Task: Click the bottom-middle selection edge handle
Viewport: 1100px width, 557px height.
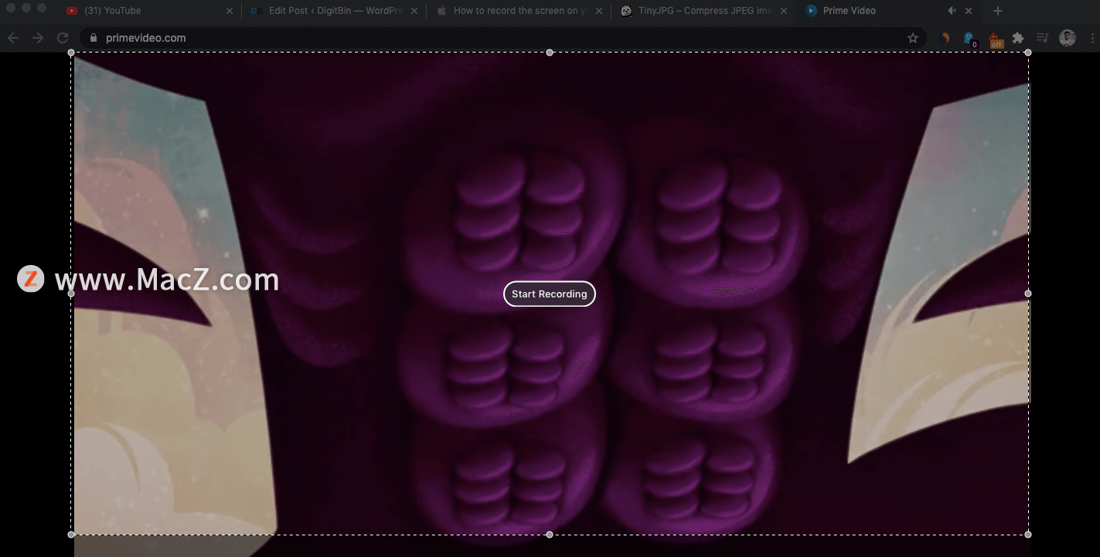Action: (550, 535)
